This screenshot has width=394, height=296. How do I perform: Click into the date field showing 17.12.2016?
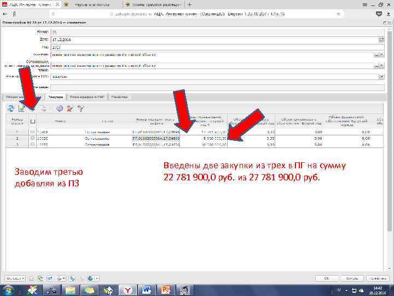215,39
